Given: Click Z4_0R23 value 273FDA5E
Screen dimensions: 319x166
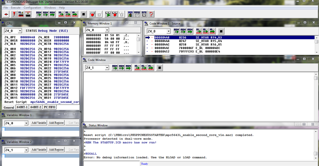Looking at the screenshot, I should pos(61,72).
